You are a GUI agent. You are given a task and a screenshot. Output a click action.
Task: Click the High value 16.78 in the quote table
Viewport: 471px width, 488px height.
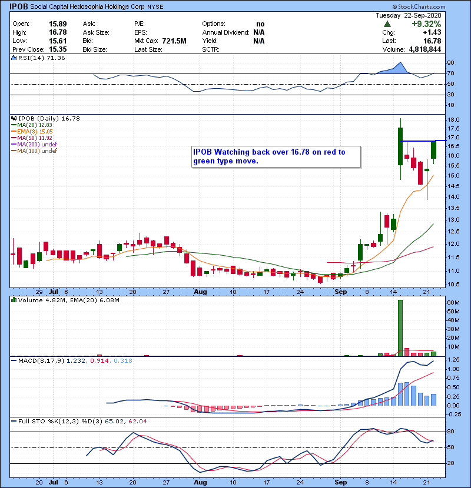click(x=58, y=32)
